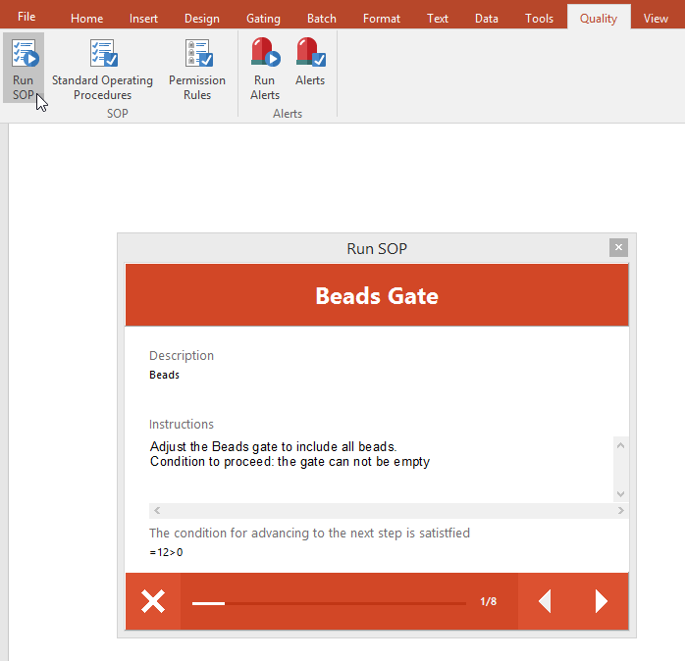Switch to the Gating tab
This screenshot has height=661, width=685.
(x=263, y=18)
